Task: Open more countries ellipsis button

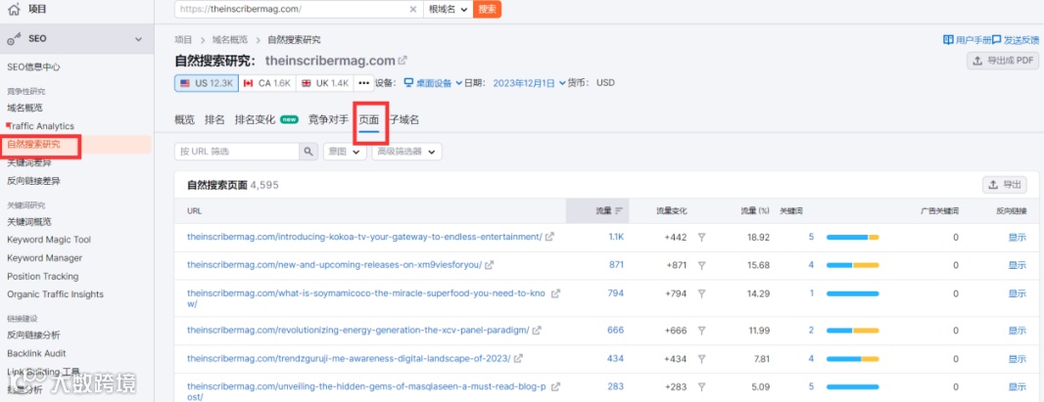Action: point(363,83)
